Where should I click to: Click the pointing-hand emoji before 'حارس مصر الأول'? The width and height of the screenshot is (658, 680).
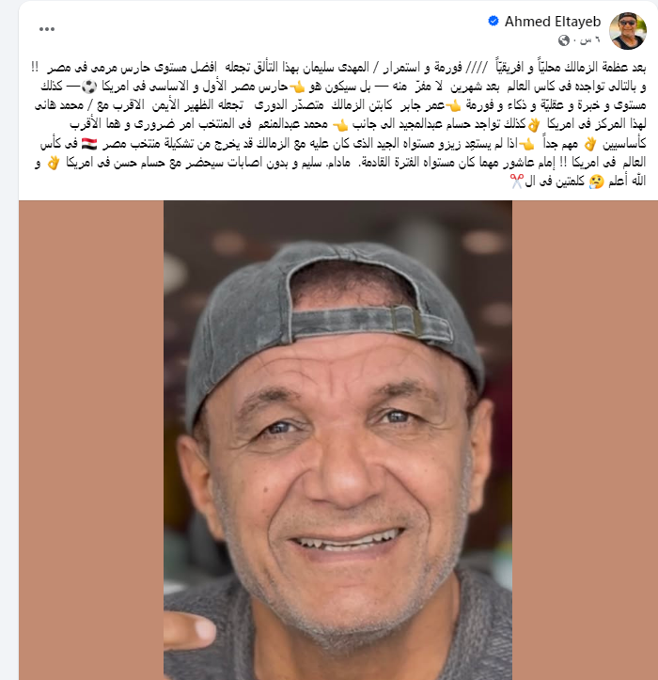point(297,87)
